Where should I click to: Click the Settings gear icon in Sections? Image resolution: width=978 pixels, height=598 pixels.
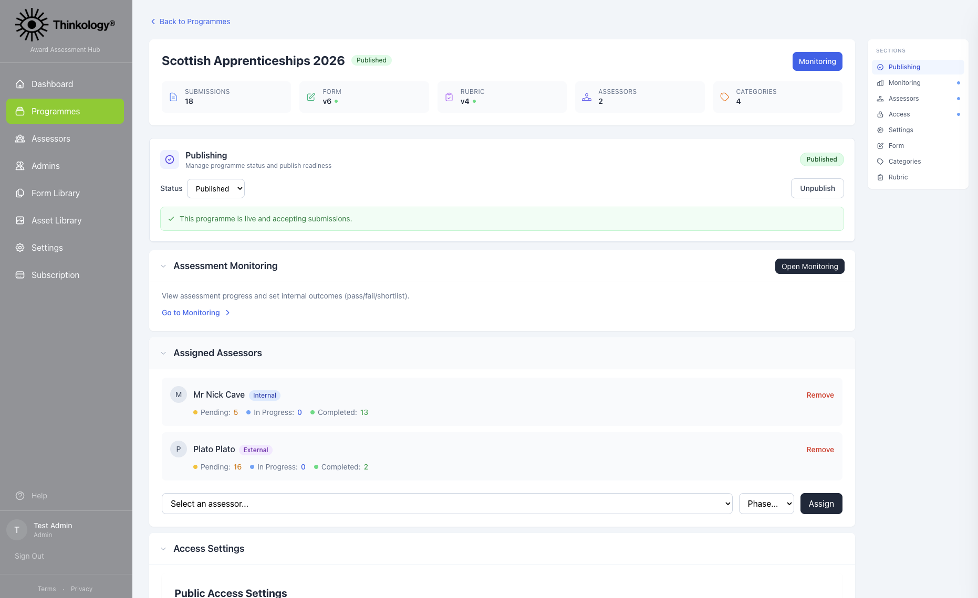[x=880, y=130]
